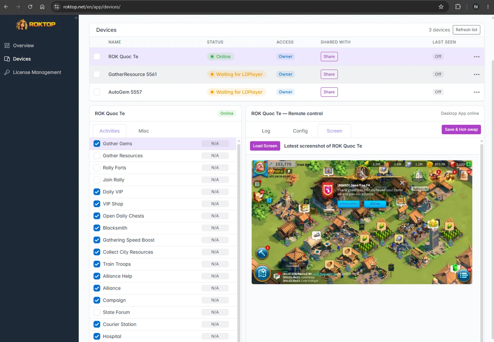Viewport: 494px width, 342px height.
Task: Share the AutoGem 5557 device
Action: click(329, 92)
